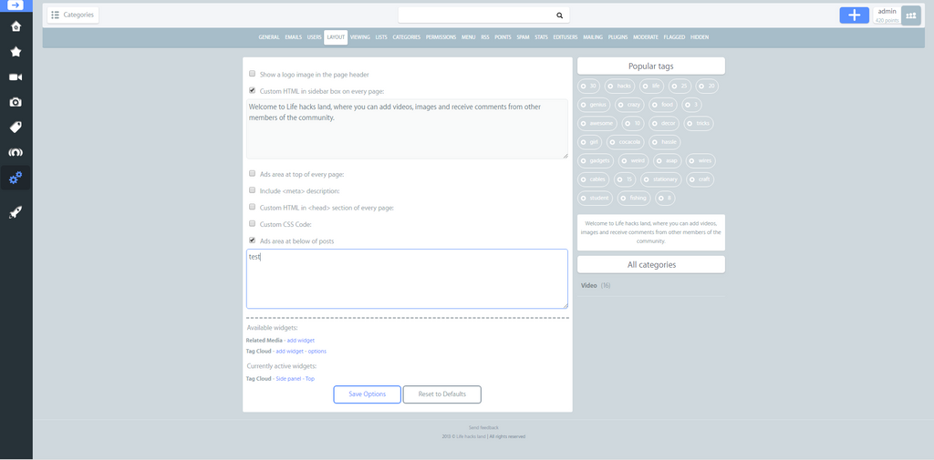Open the USERS admin tab
The height and width of the screenshot is (460, 934).
click(x=315, y=37)
